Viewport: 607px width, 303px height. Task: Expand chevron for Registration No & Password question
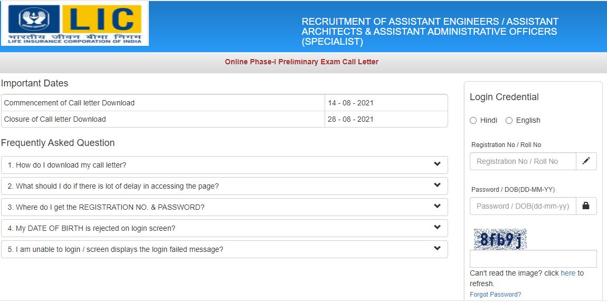pyautogui.click(x=437, y=207)
